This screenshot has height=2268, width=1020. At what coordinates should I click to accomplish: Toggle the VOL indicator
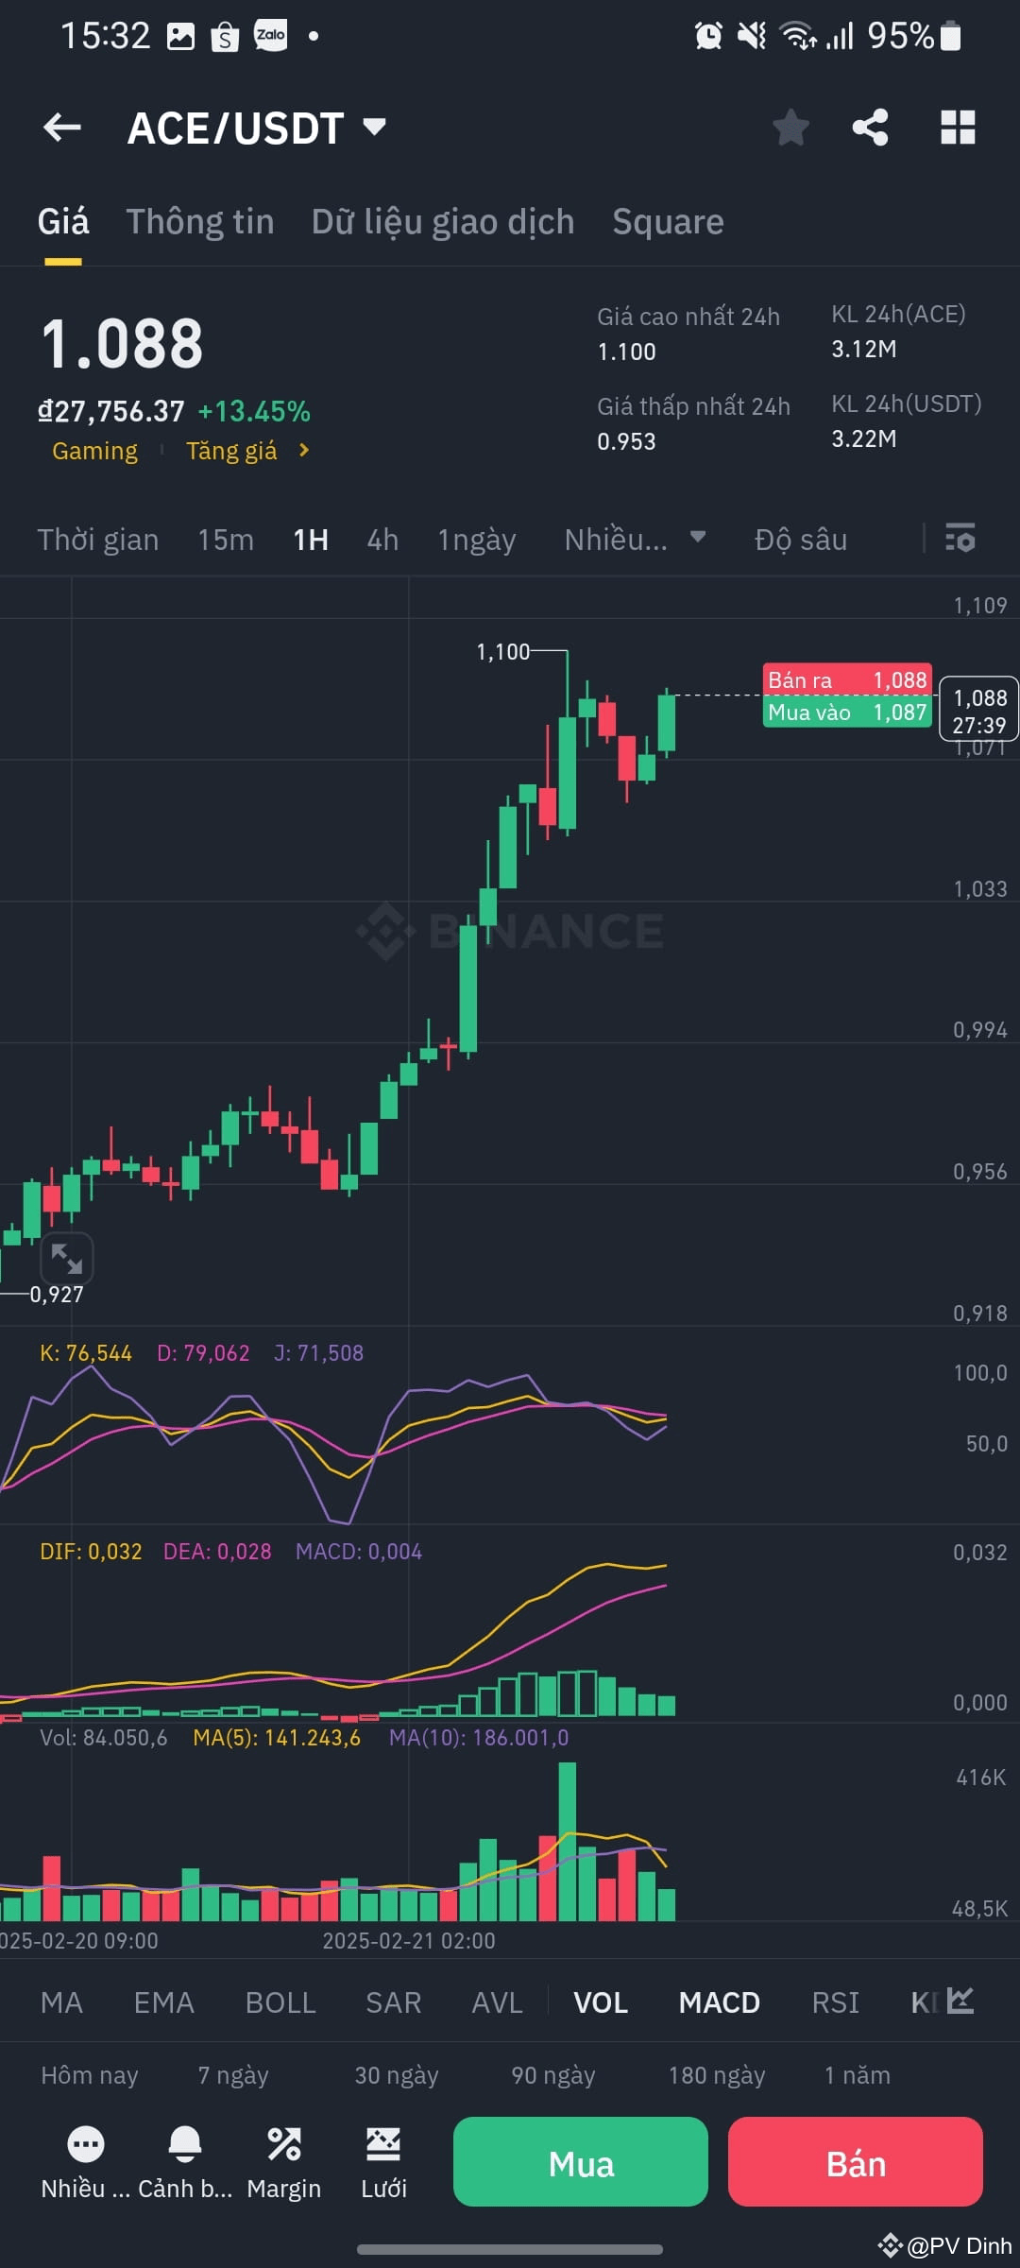coord(601,2002)
